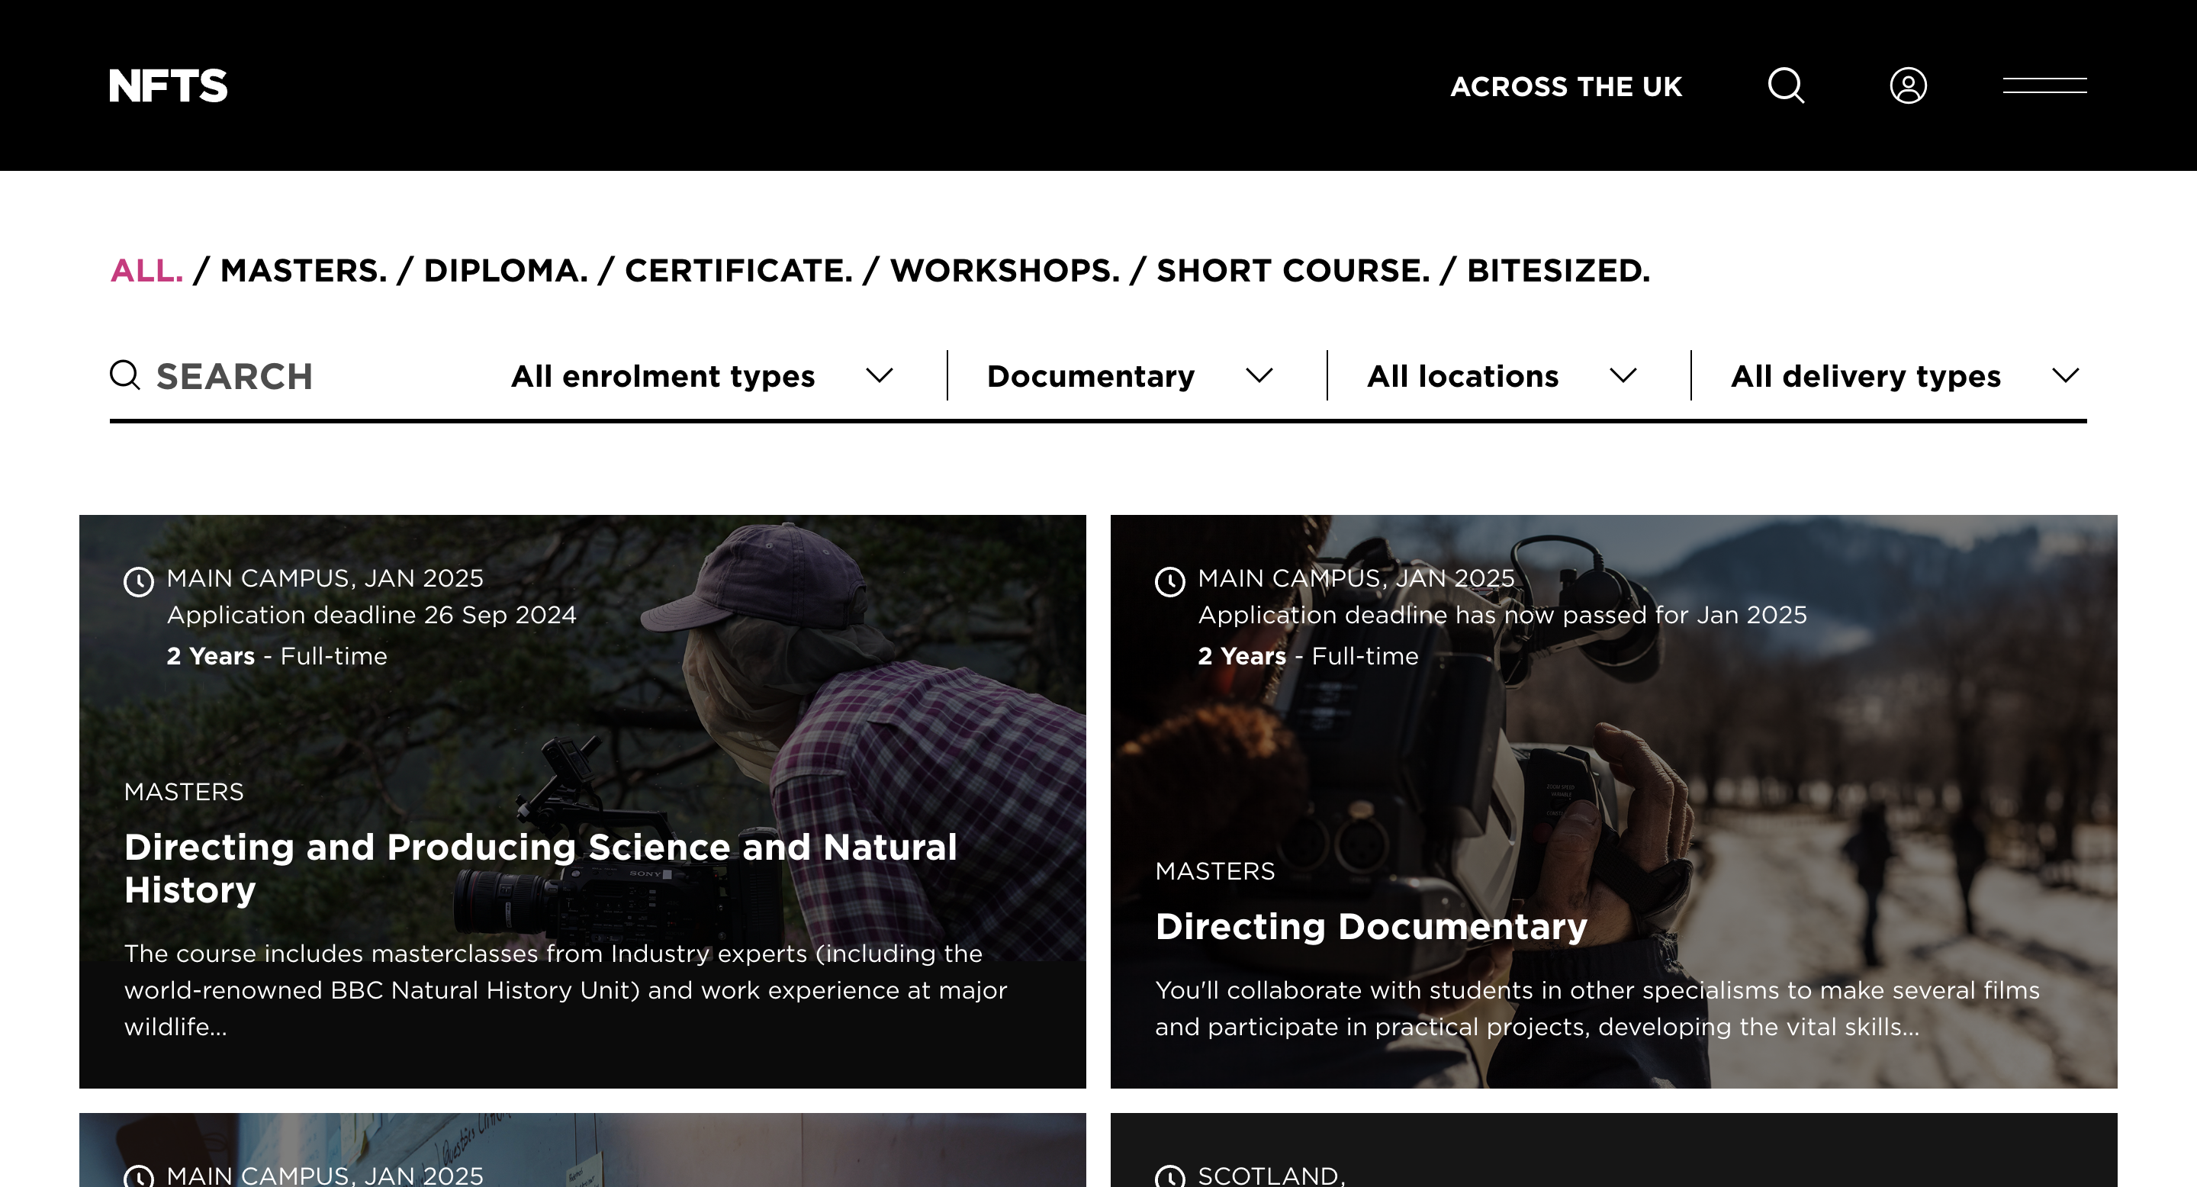Click clock icon on Science and Natural History card
The width and height of the screenshot is (2197, 1187).
139,581
